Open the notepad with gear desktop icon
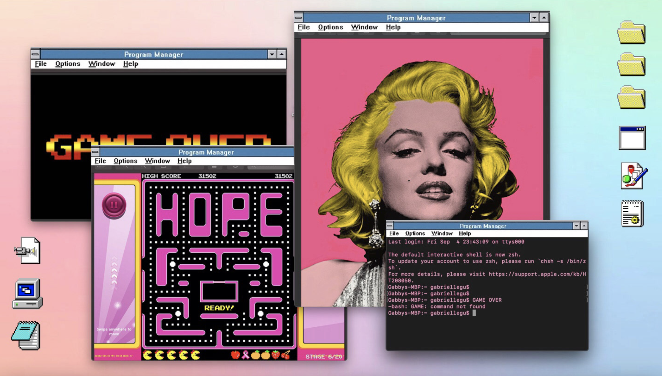 click(x=632, y=213)
